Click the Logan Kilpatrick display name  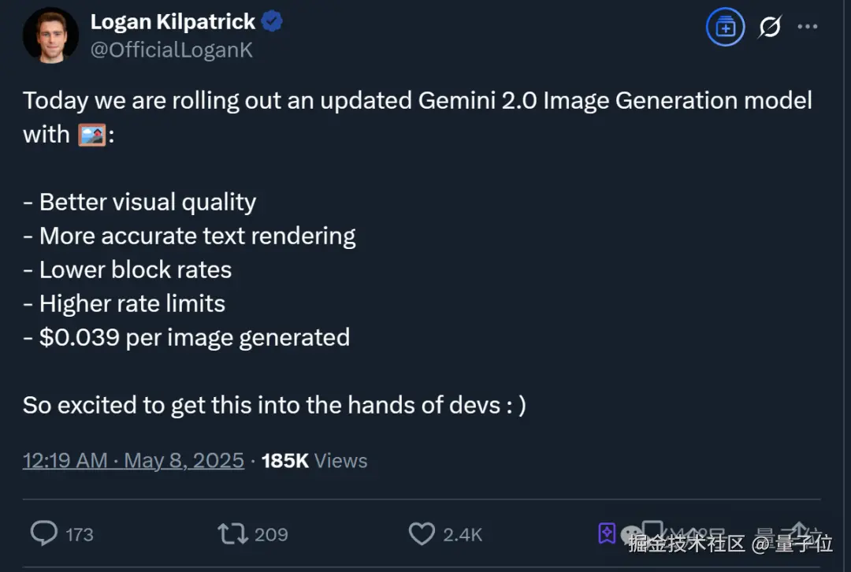tap(173, 21)
